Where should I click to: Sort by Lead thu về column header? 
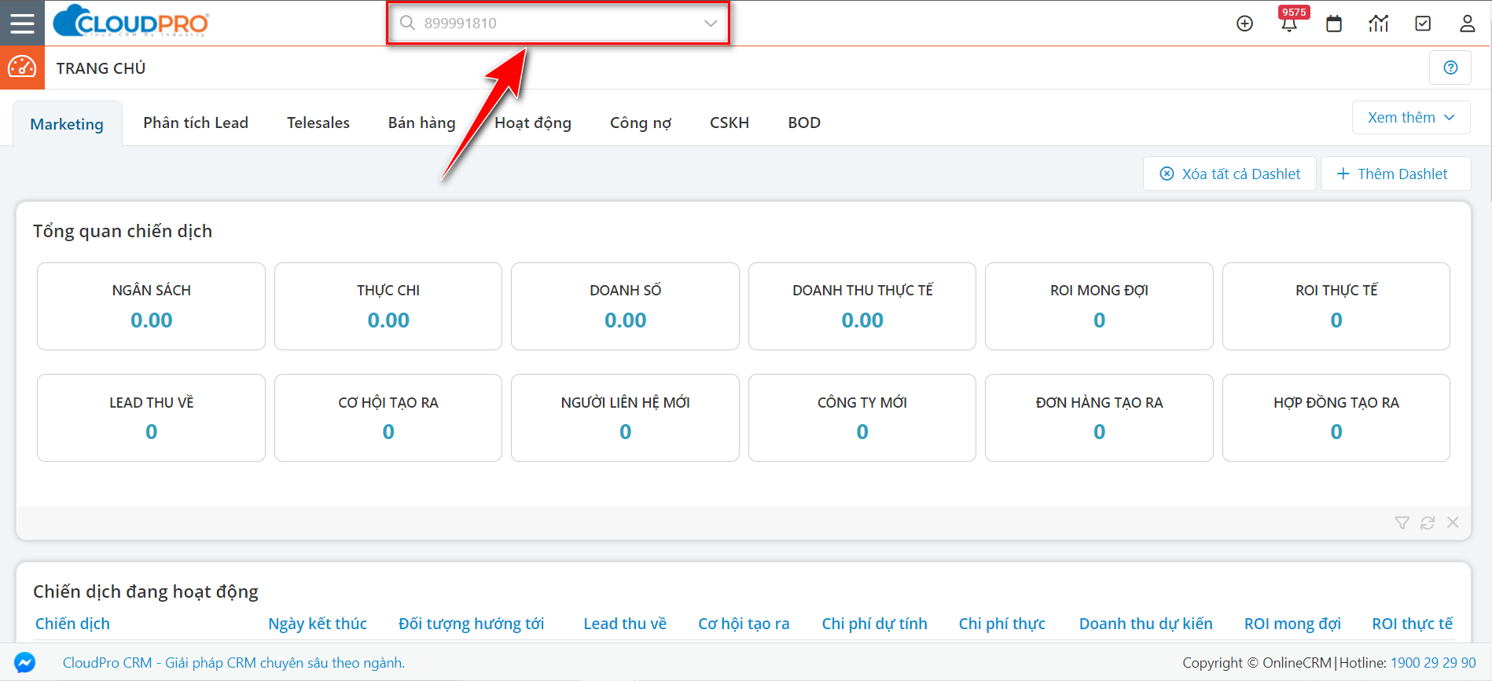pos(625,624)
